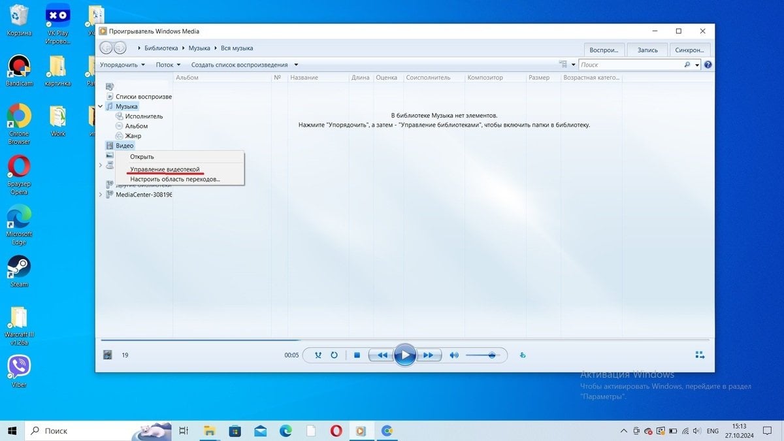The image size is (784, 441).
Task: Open the view options icon beside search
Action: tap(563, 65)
